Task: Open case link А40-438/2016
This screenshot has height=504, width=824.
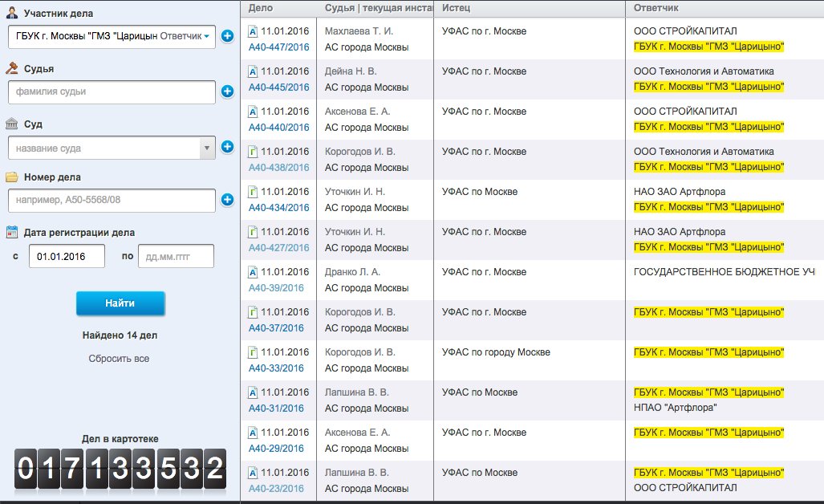Action: pyautogui.click(x=279, y=168)
